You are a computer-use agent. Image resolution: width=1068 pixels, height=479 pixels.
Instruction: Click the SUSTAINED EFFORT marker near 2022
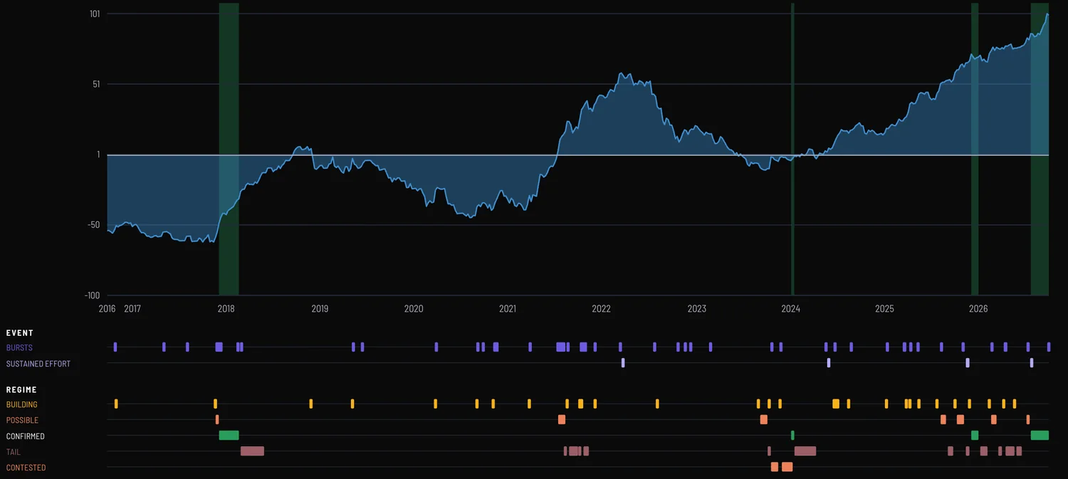coord(623,363)
